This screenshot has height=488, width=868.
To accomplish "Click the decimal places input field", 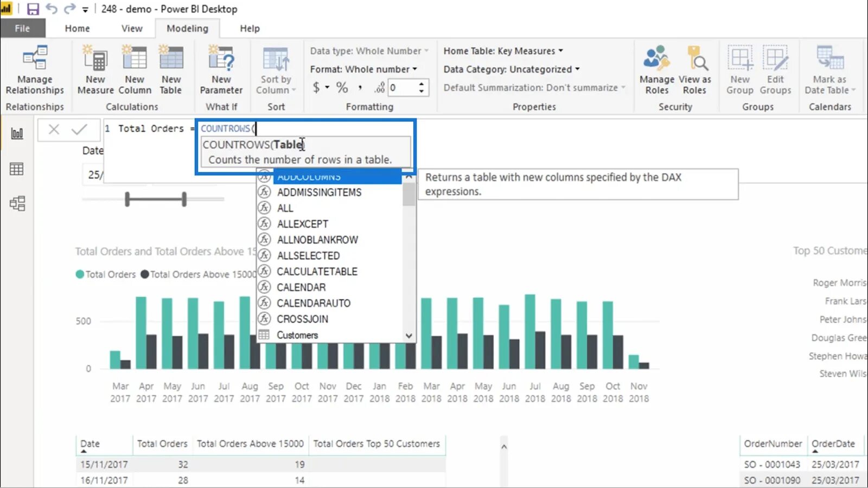I will point(402,87).
